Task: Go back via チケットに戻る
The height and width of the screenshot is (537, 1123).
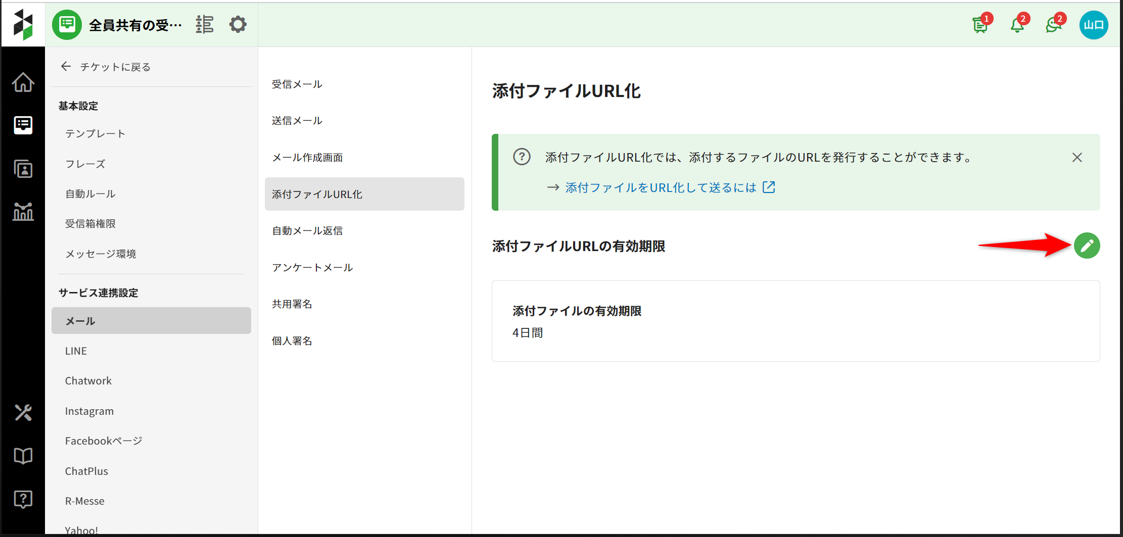Action: pyautogui.click(x=106, y=67)
